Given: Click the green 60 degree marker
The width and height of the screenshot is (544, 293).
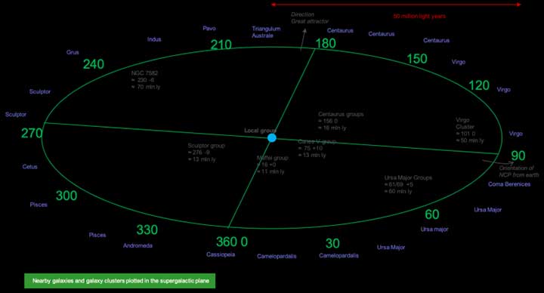Looking at the screenshot, I should point(432,214).
